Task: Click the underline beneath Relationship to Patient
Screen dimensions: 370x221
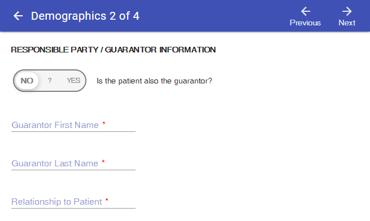Action: pyautogui.click(x=73, y=208)
